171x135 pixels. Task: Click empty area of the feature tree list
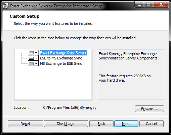coord(53,83)
